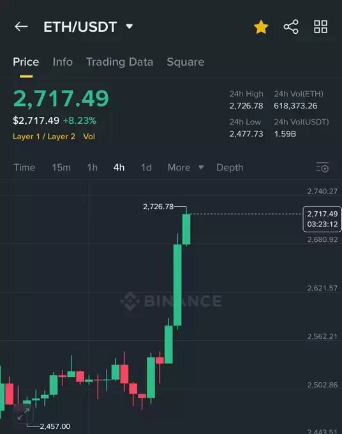Image resolution: width=342 pixels, height=434 pixels.
Task: Open the Layer 1 / Layer 2 tag
Action: pyautogui.click(x=44, y=137)
